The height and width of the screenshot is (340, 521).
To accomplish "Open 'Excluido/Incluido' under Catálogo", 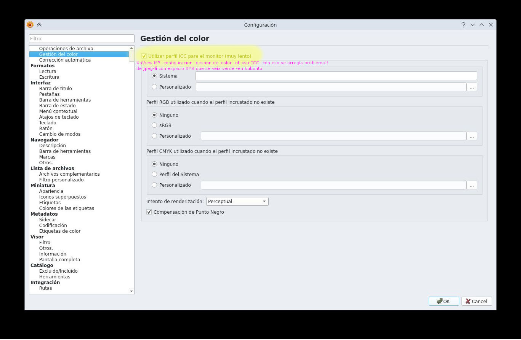I will tap(58, 271).
